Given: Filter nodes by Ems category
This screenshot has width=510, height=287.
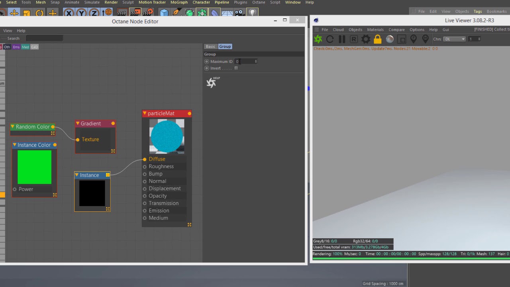Looking at the screenshot, I should click(x=16, y=47).
